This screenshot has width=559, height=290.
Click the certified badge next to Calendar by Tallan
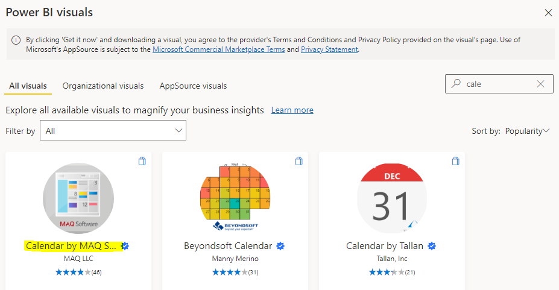pyautogui.click(x=432, y=246)
